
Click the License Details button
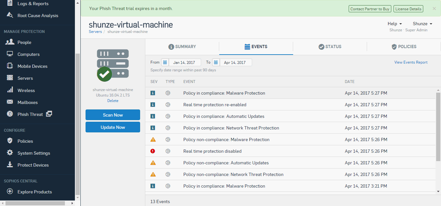tap(408, 9)
